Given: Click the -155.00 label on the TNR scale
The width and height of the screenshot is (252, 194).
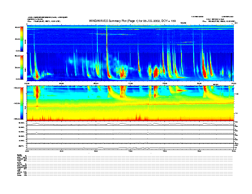Looking at the screenshot, I should tap(17, 119).
